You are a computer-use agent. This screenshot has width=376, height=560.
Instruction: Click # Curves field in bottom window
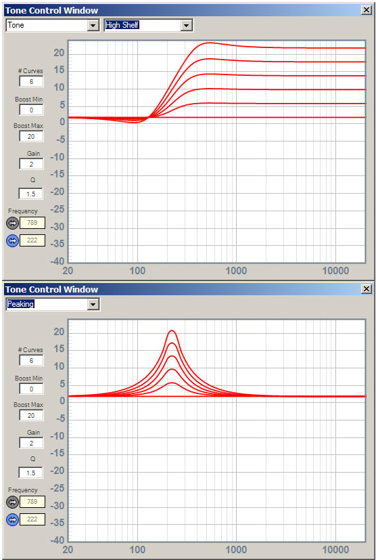(31, 360)
